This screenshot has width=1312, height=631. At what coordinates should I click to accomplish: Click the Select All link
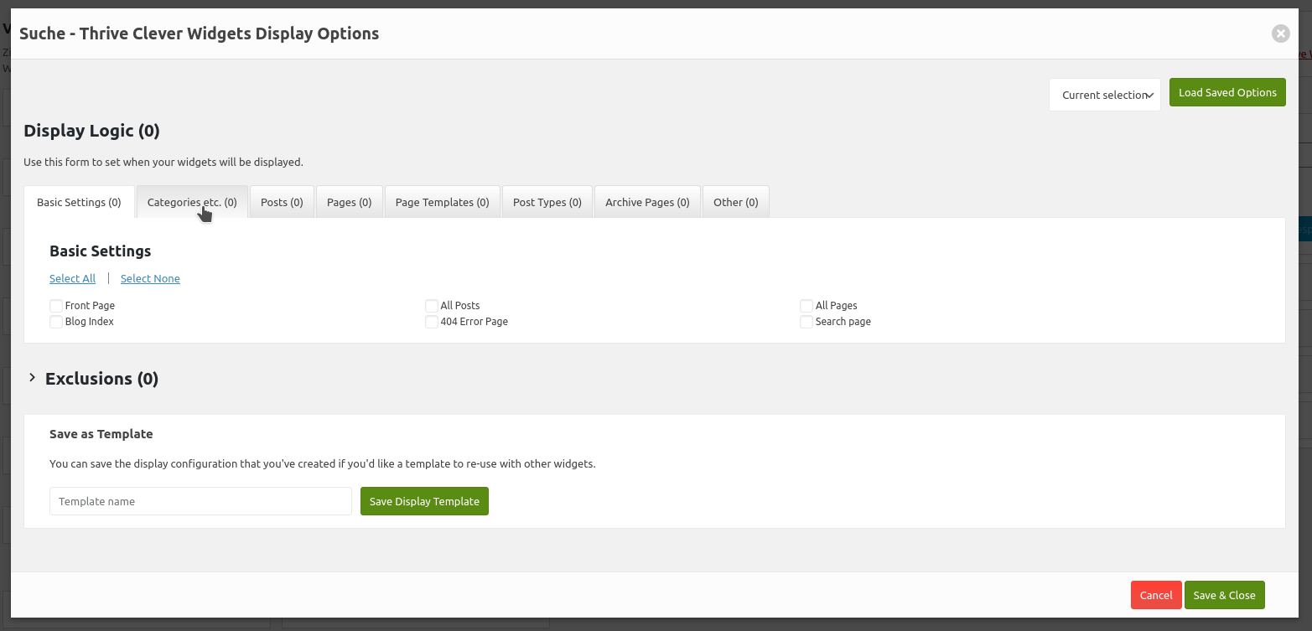point(72,278)
